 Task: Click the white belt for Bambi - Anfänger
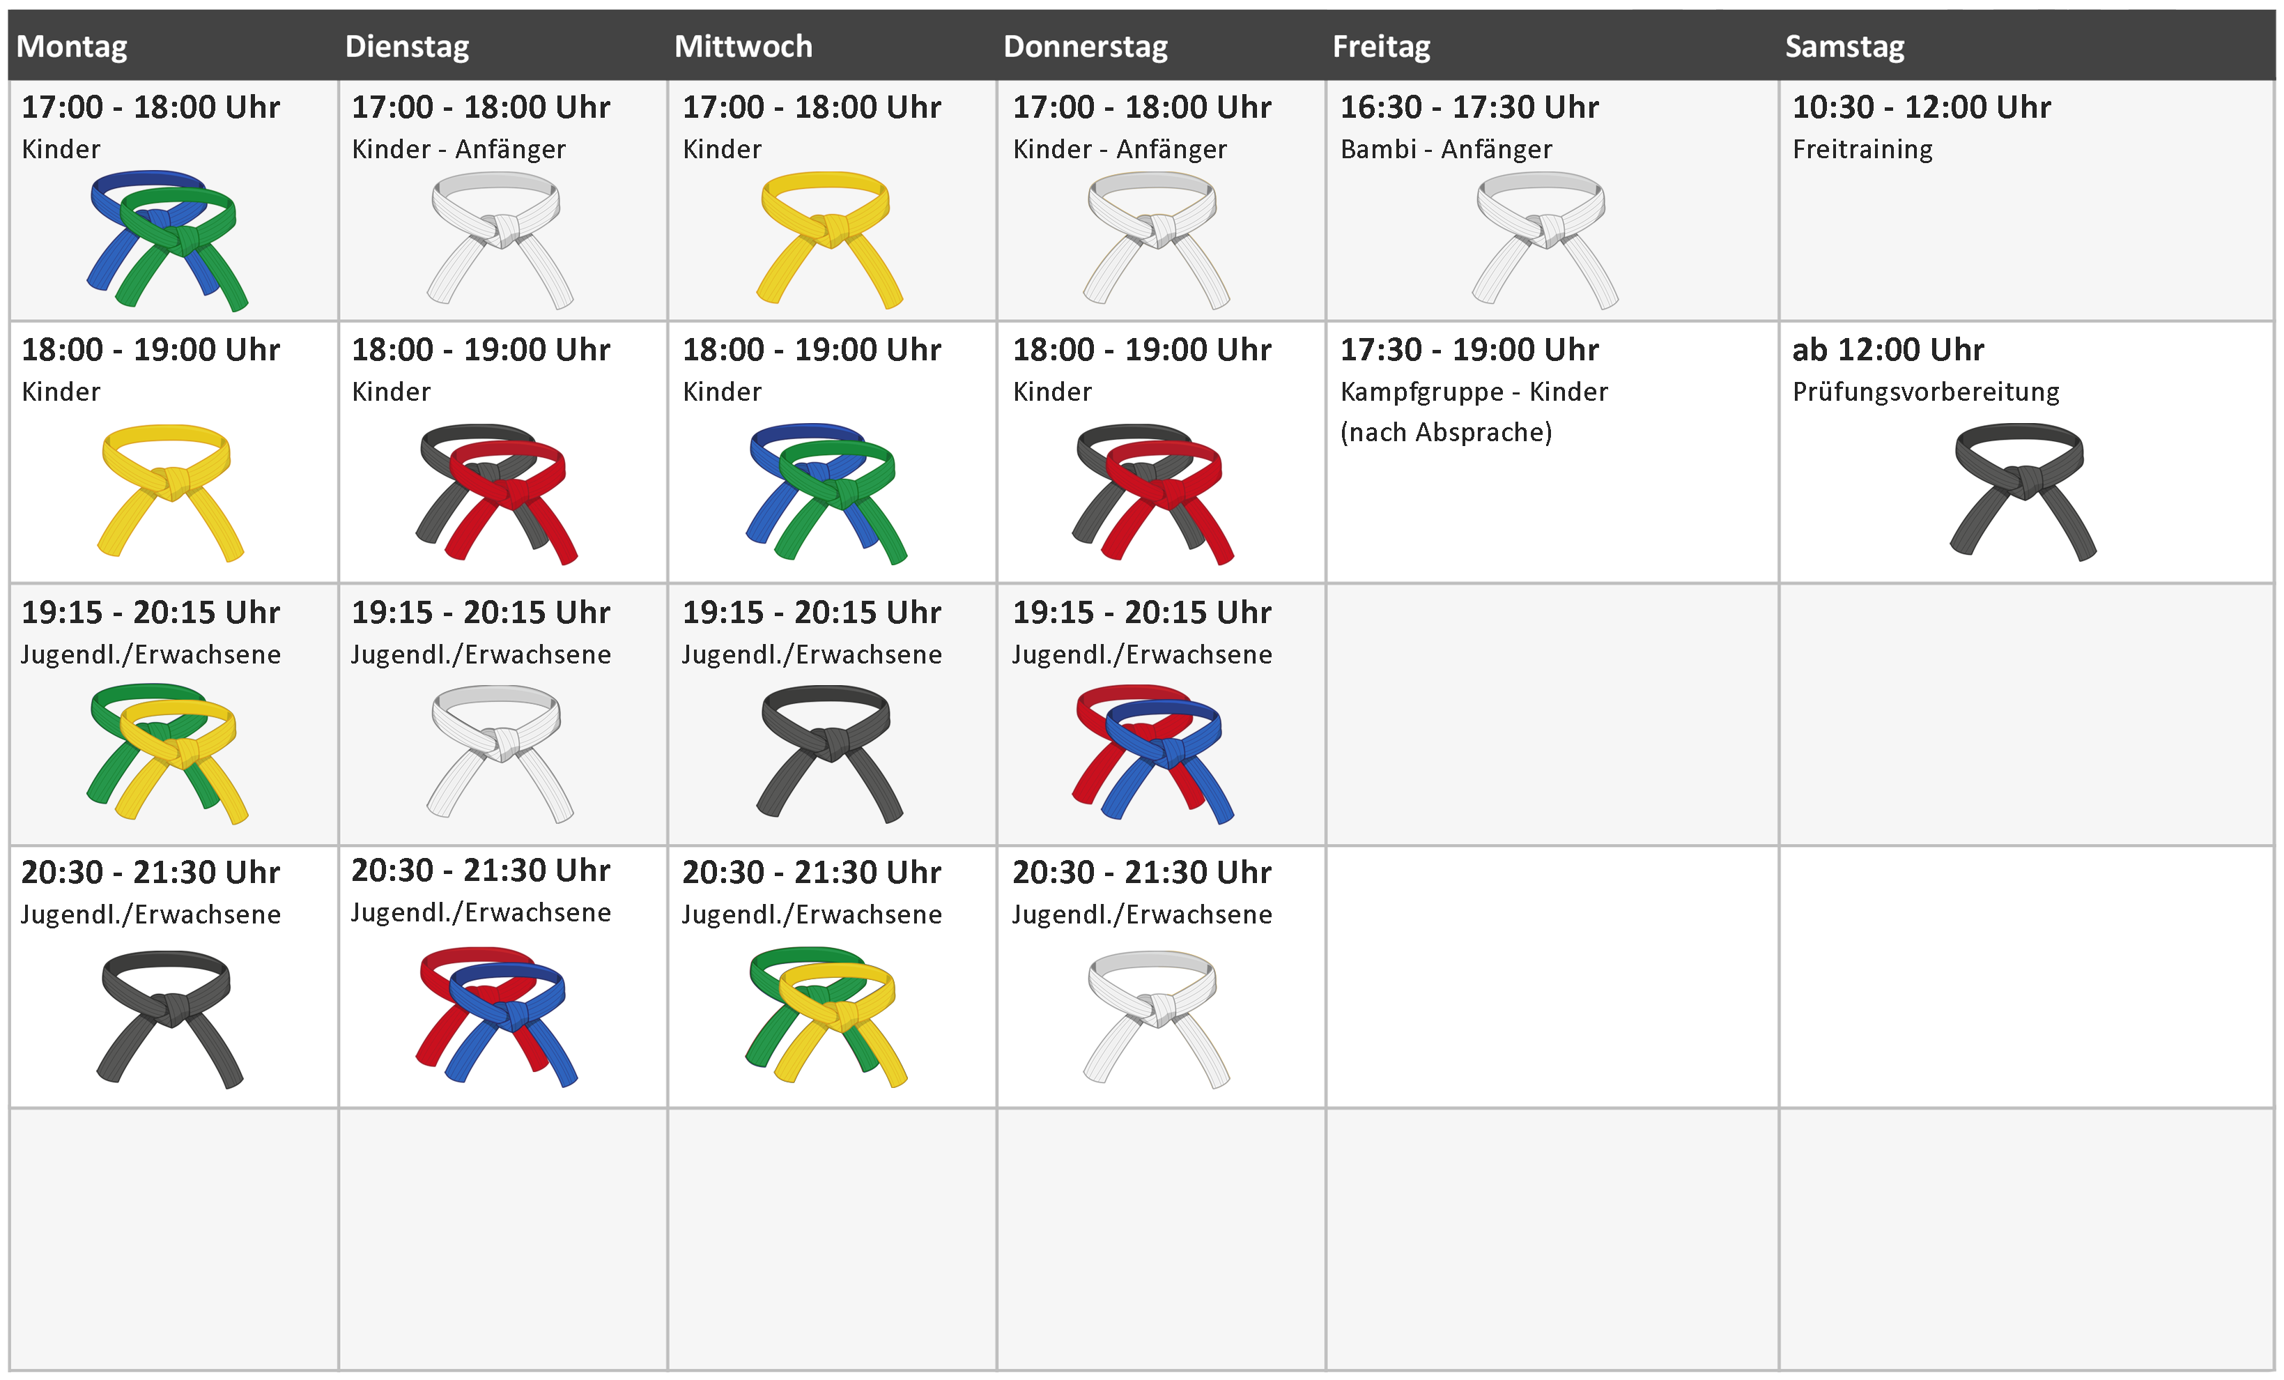[x=1544, y=239]
